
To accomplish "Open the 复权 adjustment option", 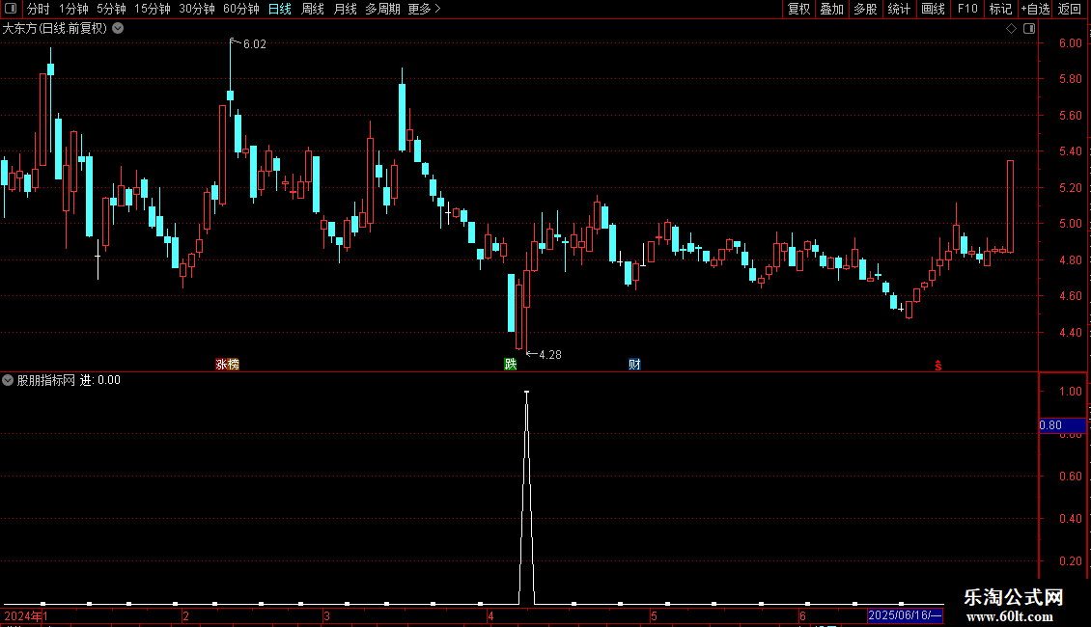I will pos(798,9).
